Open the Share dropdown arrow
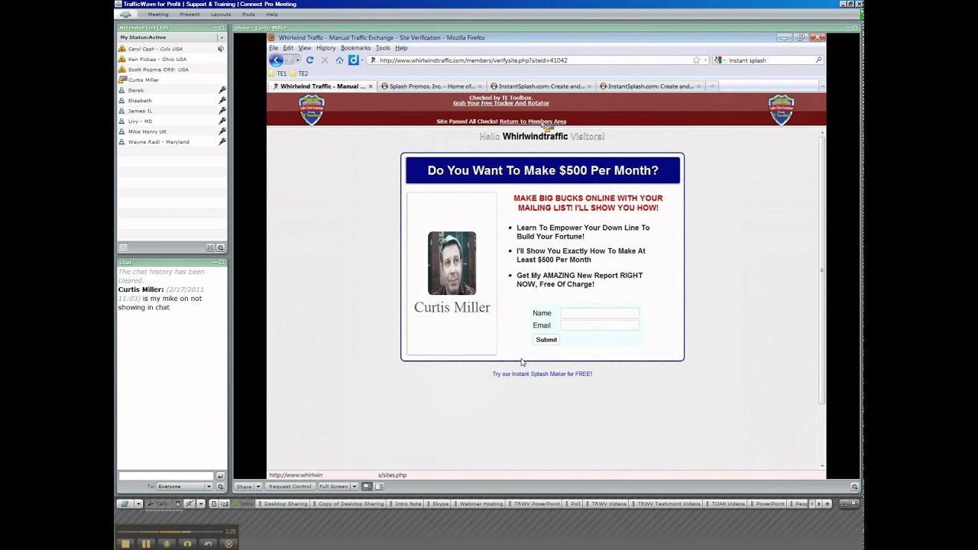This screenshot has width=978, height=550. (x=258, y=487)
